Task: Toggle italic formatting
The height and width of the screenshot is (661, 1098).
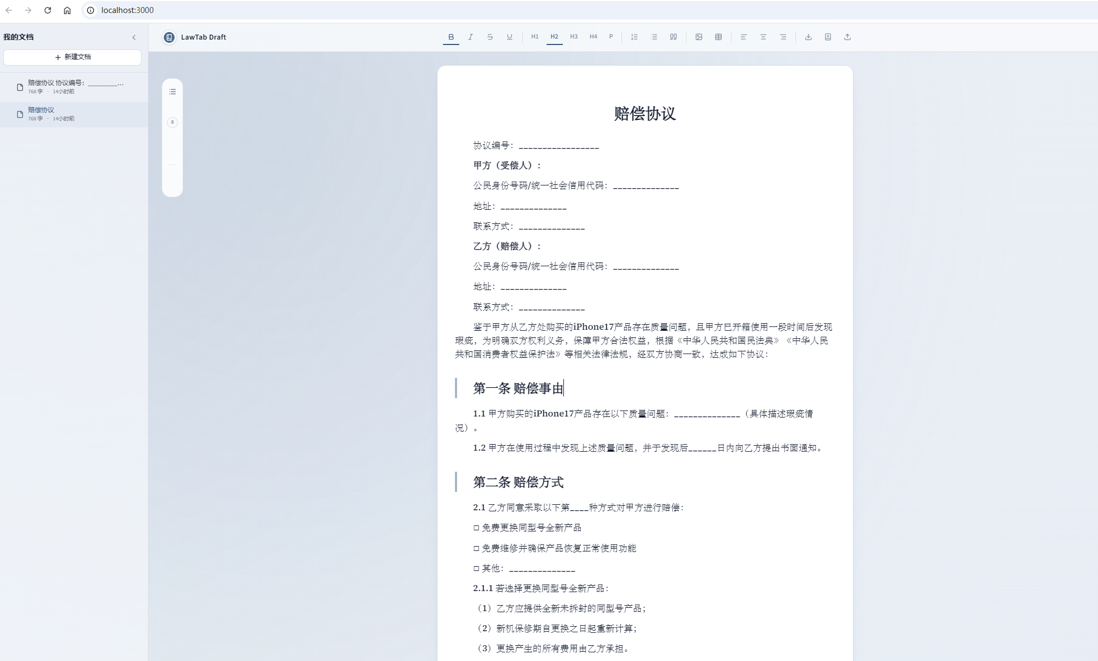Action: (471, 37)
